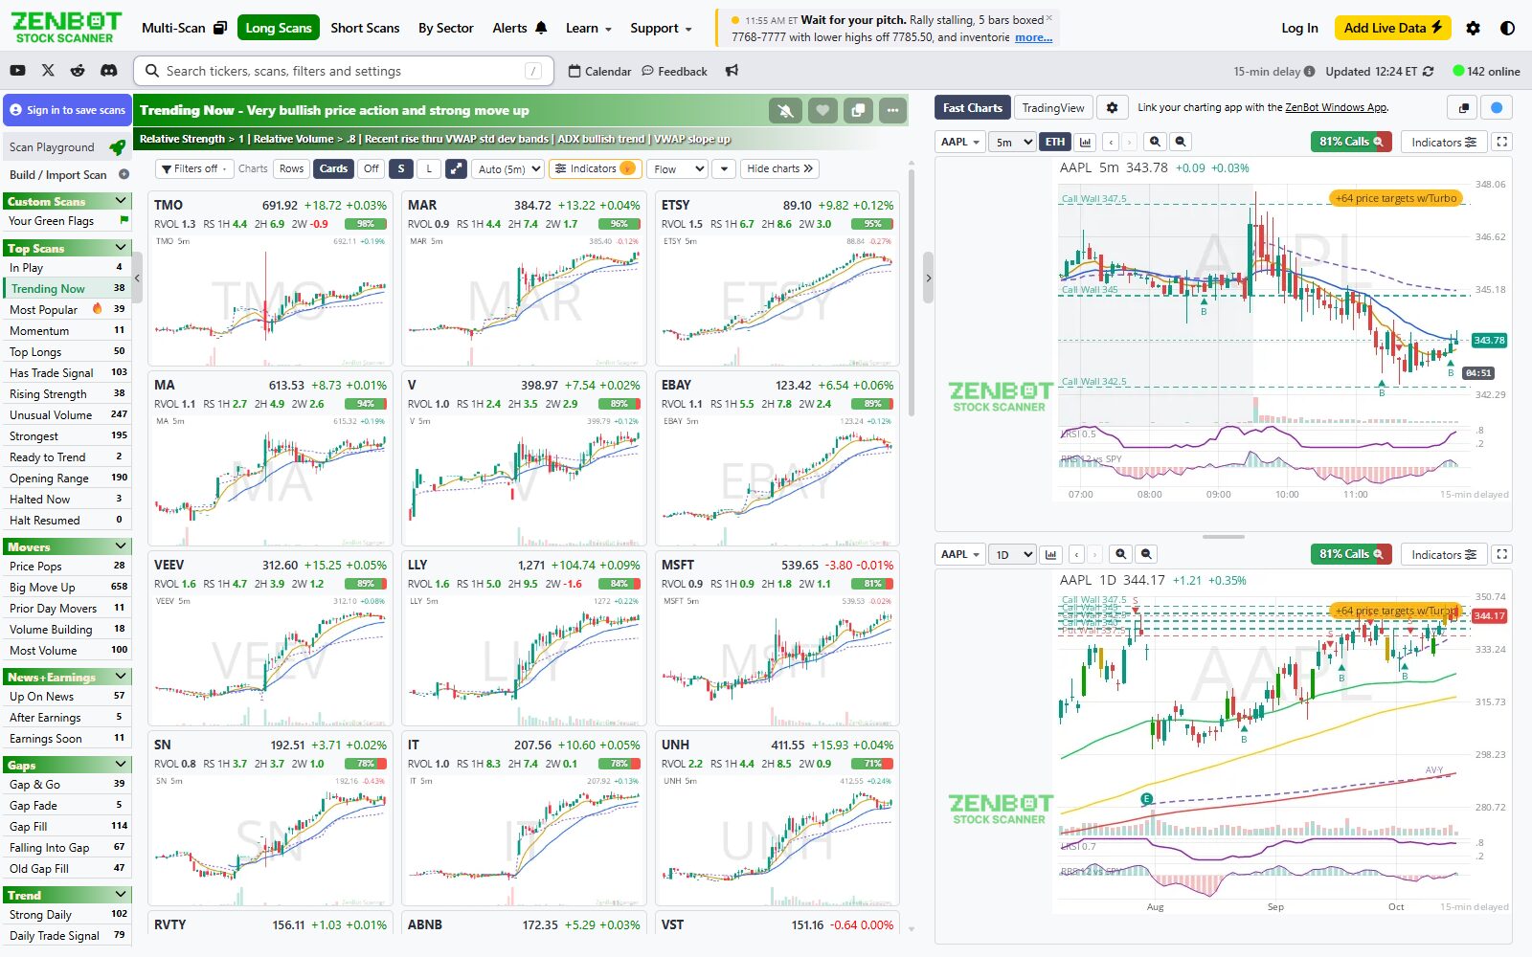Open the Short Scans tab
The width and height of the screenshot is (1532, 957).
point(365,28)
